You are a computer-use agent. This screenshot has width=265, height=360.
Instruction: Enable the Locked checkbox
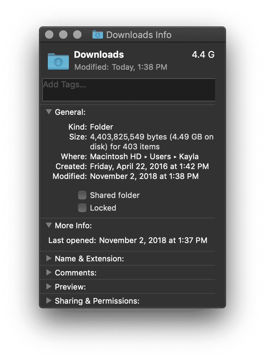tap(82, 208)
